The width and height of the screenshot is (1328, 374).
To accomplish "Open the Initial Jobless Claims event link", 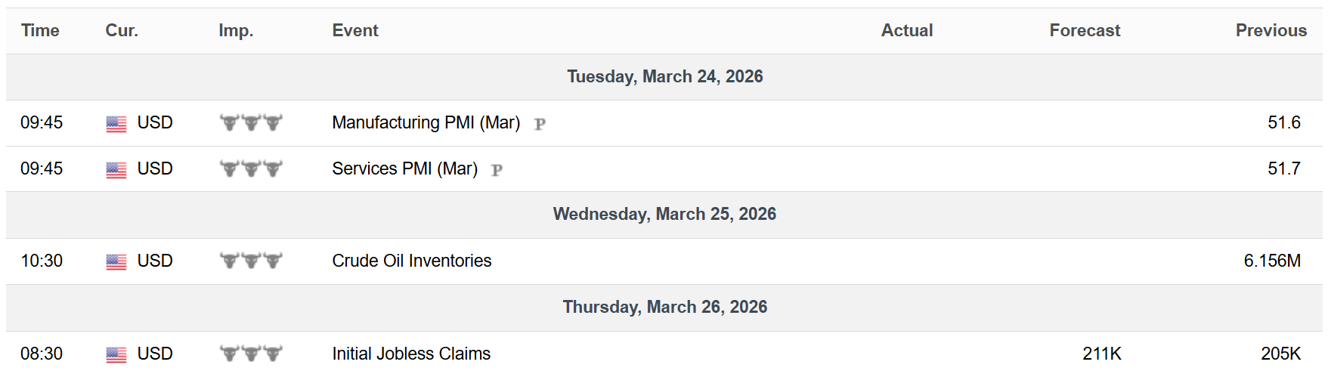I will pyautogui.click(x=411, y=354).
